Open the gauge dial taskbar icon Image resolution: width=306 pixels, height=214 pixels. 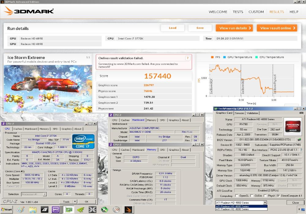click(117, 210)
